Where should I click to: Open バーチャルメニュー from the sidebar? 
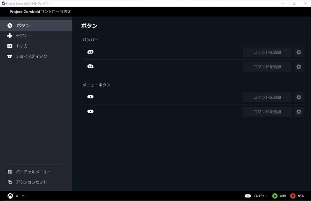click(x=36, y=172)
